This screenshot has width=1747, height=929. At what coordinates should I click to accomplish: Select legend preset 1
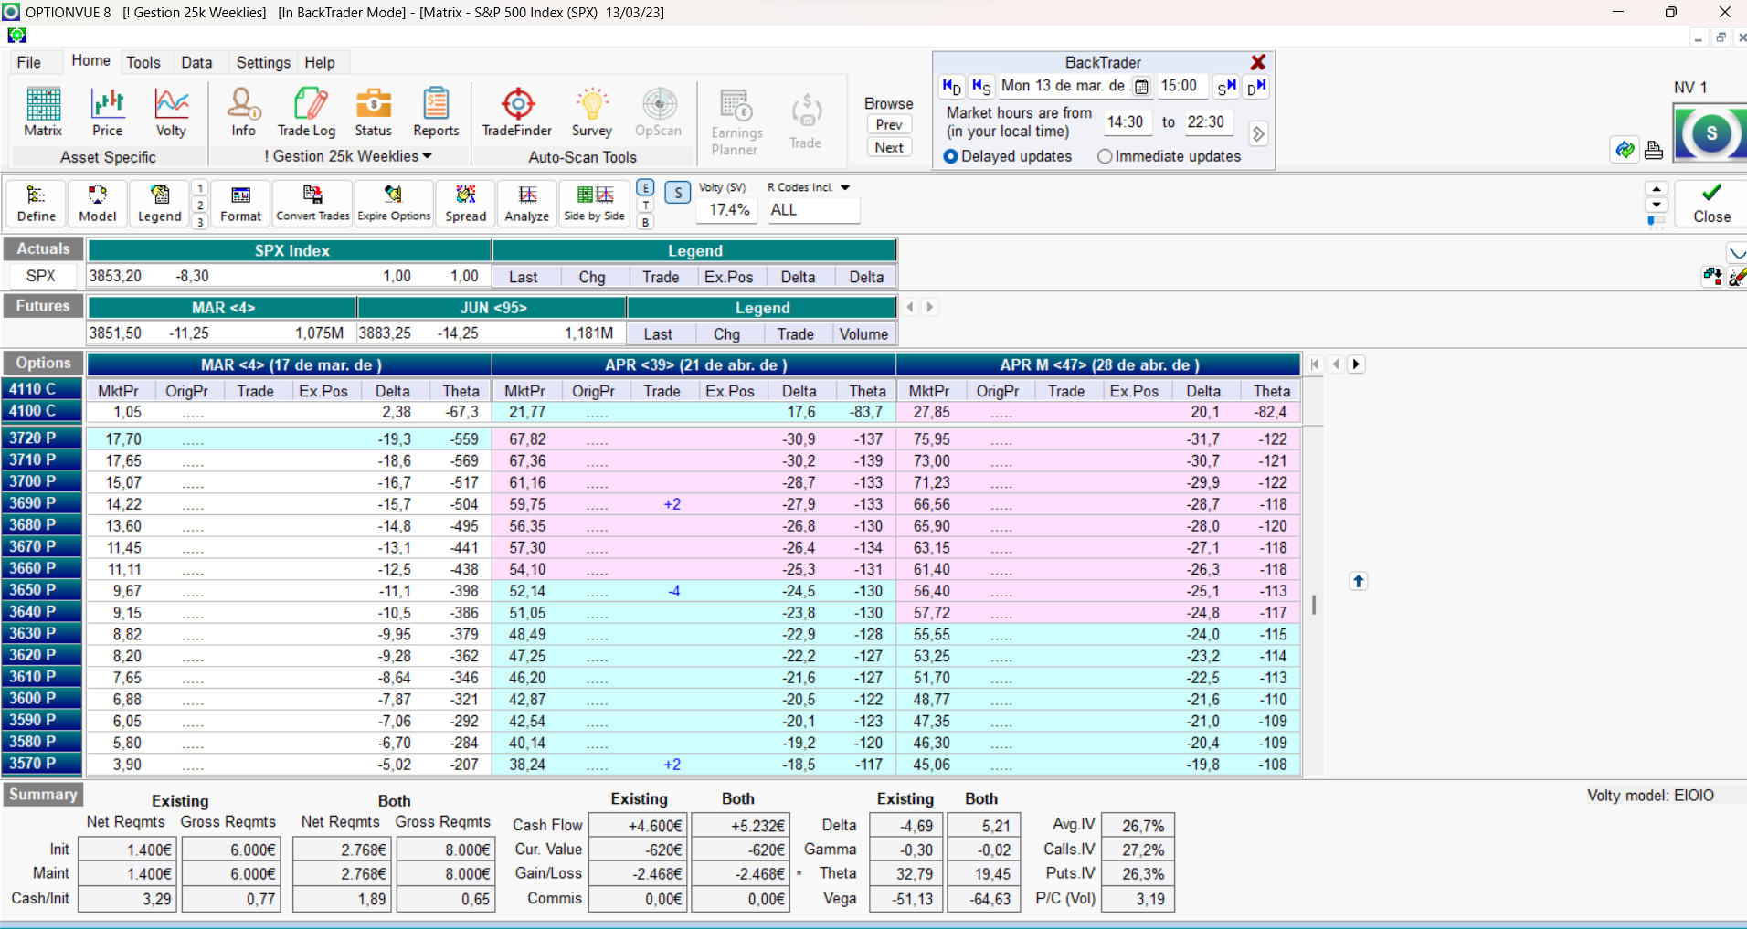pyautogui.click(x=200, y=188)
